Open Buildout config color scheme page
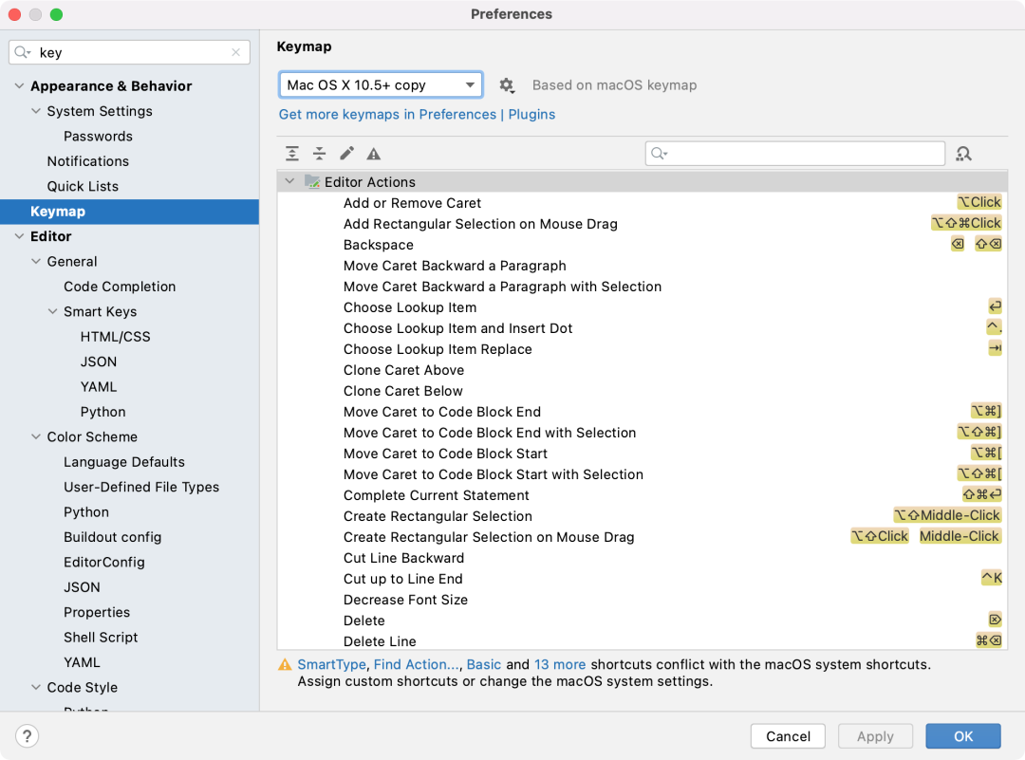 click(112, 537)
